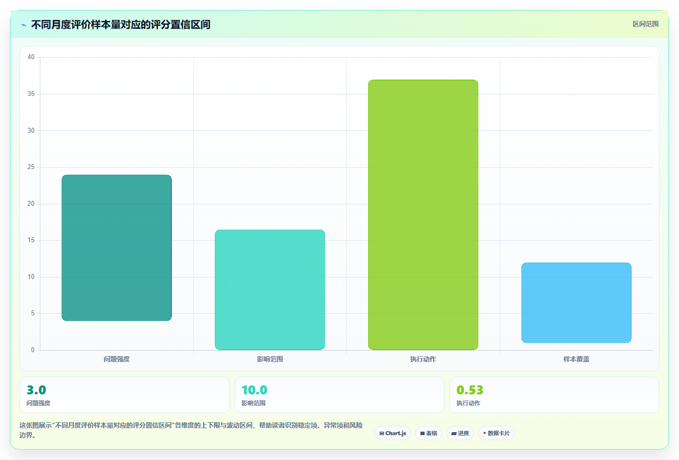
Task: Click the chart description paragraph below the cards
Action: 191,430
